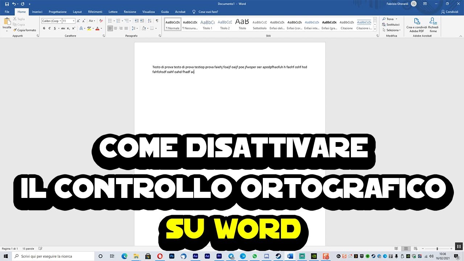
Task: Open the Seleziona dropdown
Action: 391,30
